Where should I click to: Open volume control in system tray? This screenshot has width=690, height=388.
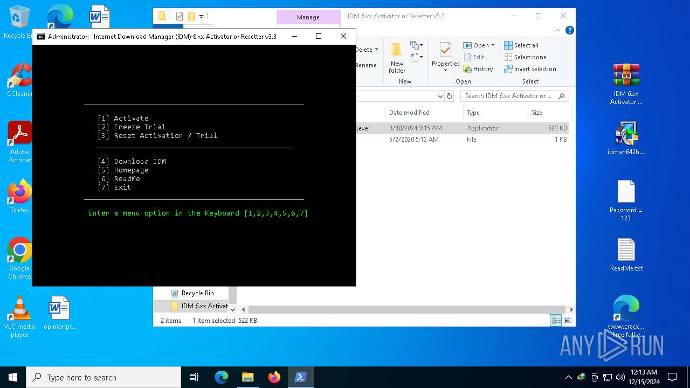(620, 377)
